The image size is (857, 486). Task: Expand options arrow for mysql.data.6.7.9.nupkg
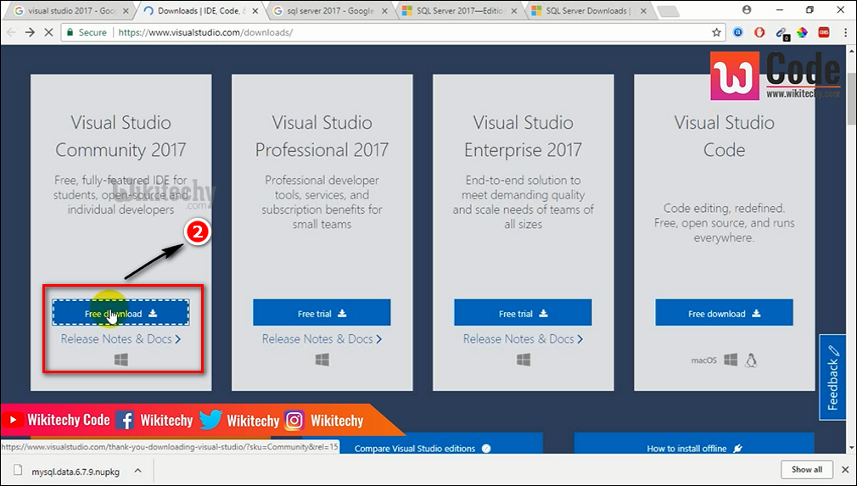(x=137, y=469)
